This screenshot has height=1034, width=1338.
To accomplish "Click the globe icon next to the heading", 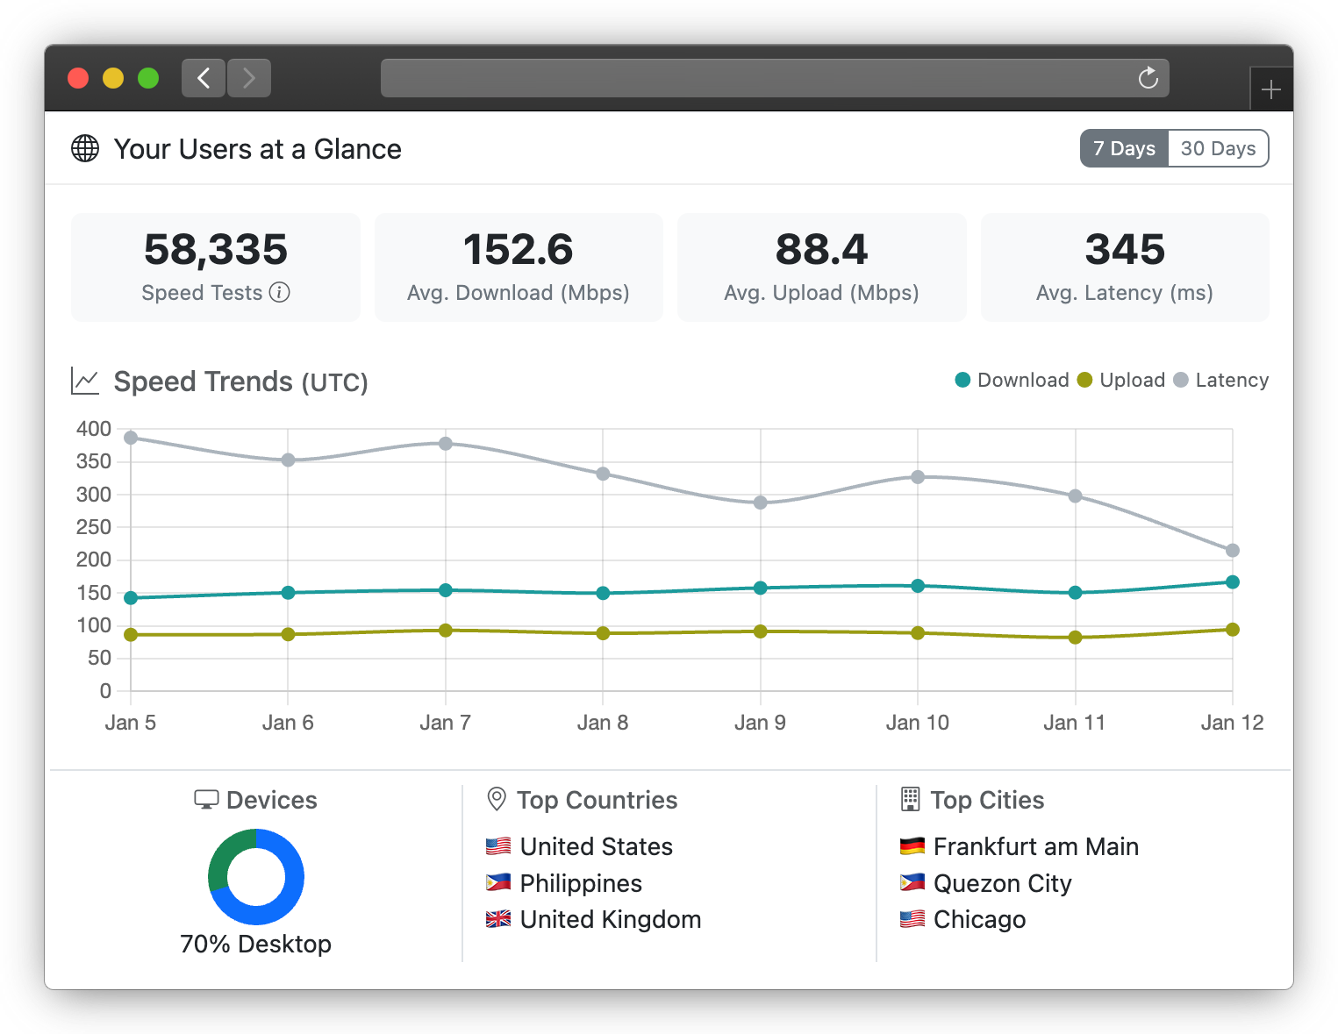I will pos(85,148).
